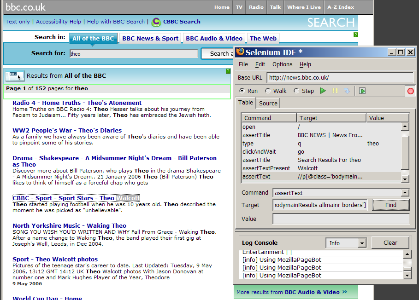Click the Target column header
The width and height of the screenshot is (419, 300).
[x=331, y=118]
